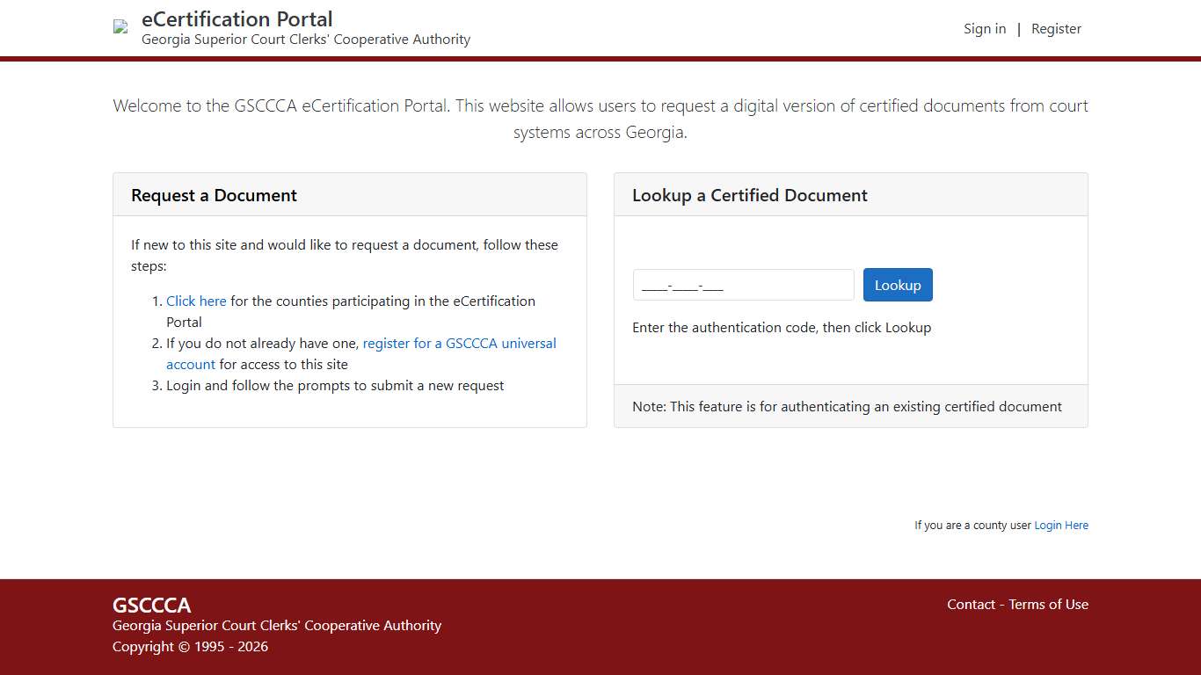Click the broken logo image in the header
1201x675 pixels.
pyautogui.click(x=120, y=25)
